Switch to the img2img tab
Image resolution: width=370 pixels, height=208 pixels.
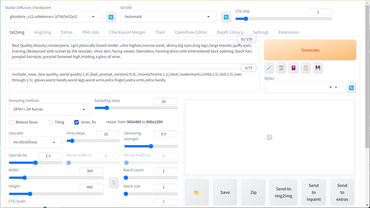[x=42, y=32]
